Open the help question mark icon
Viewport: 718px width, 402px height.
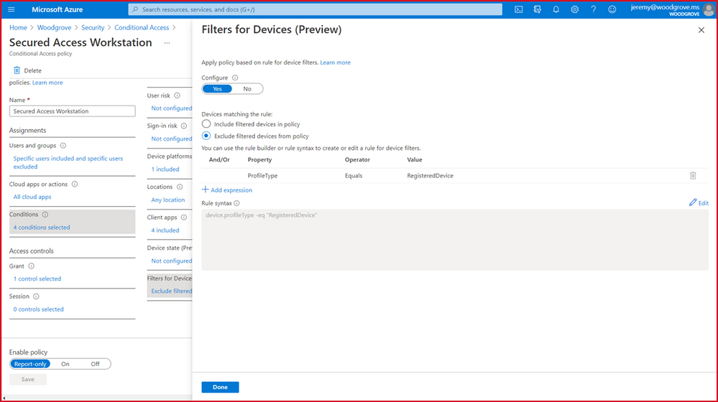(594, 10)
